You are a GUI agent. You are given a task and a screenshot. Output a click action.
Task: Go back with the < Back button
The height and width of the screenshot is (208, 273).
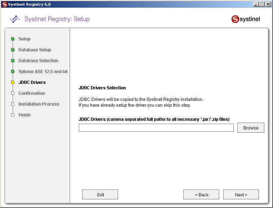click(x=201, y=195)
